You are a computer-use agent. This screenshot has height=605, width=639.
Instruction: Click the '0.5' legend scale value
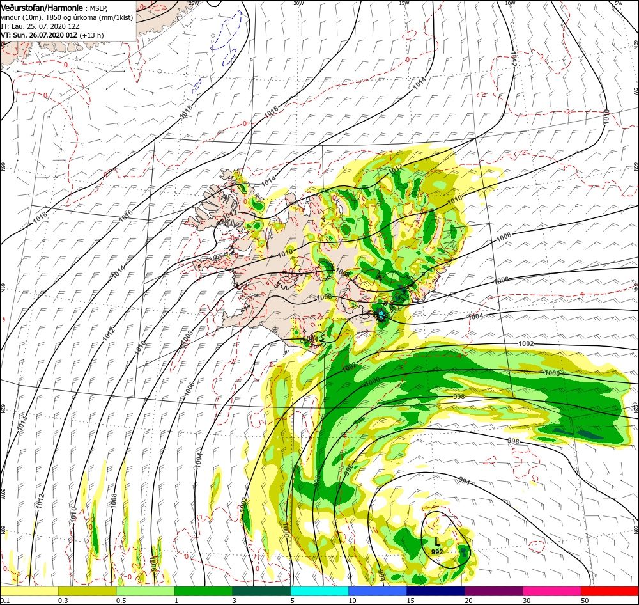pos(121,601)
